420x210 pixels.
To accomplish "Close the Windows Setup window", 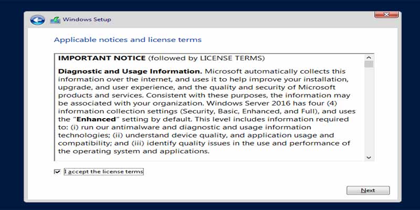I will coord(385,14).
